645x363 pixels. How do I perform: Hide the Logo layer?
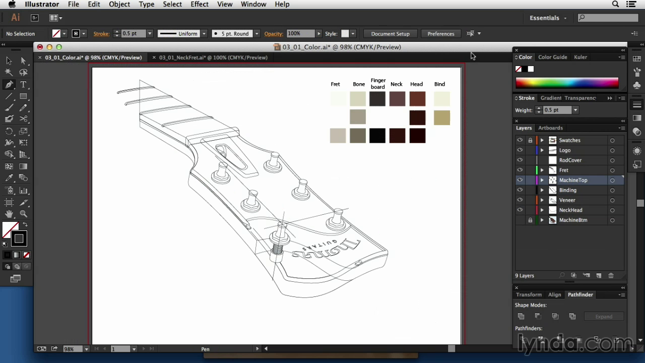[520, 150]
